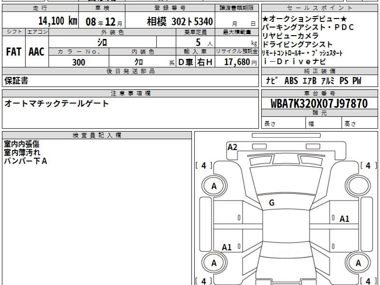Select the PS equipment entry
This screenshot has width=380, height=285.
(344, 81)
